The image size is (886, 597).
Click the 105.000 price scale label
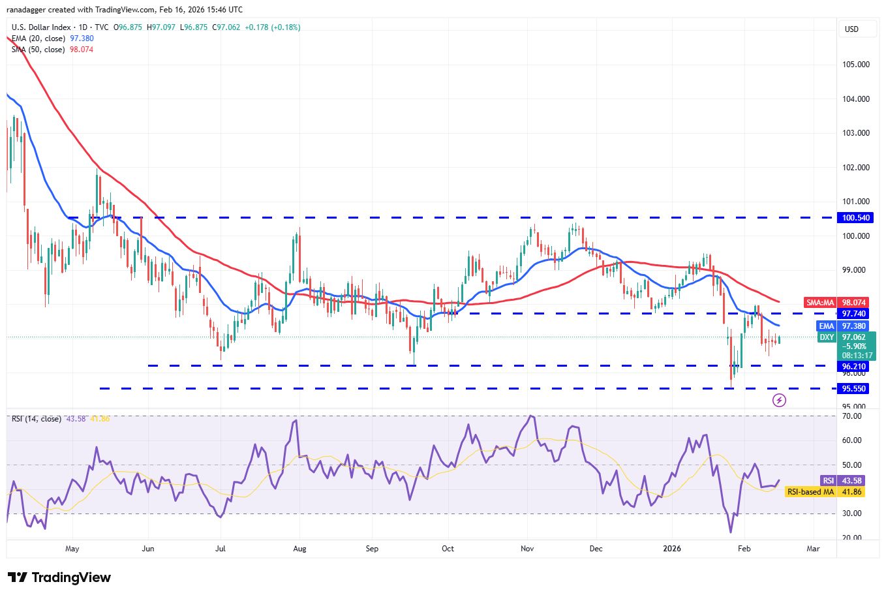click(857, 65)
